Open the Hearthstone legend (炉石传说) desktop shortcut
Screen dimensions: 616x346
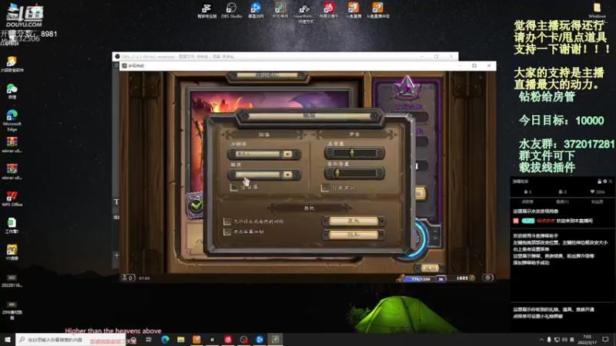pyautogui.click(x=280, y=10)
